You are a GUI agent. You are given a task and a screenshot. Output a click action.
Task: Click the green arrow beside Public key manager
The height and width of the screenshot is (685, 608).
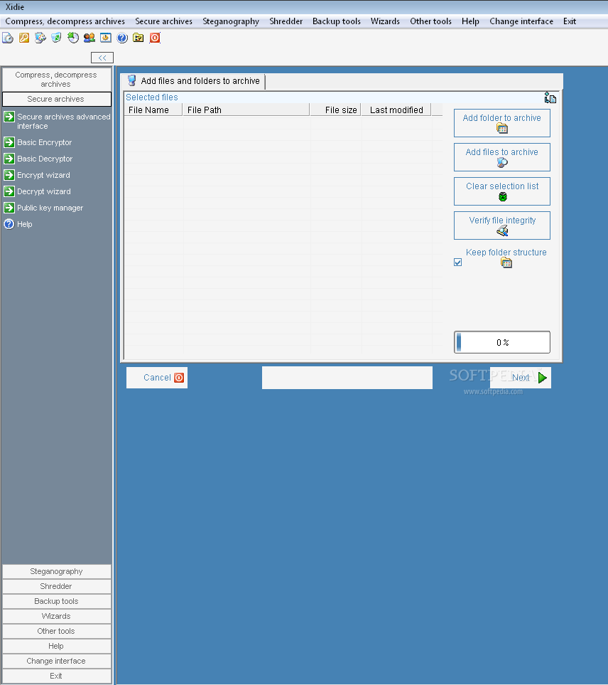coord(9,208)
